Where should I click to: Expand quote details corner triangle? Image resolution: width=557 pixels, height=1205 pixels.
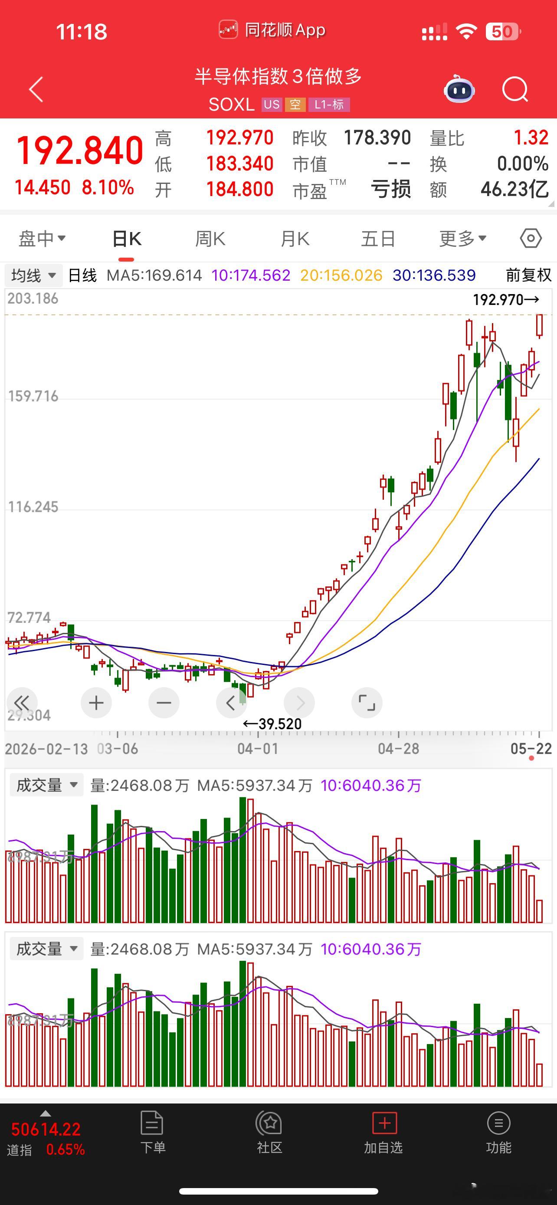[551, 203]
